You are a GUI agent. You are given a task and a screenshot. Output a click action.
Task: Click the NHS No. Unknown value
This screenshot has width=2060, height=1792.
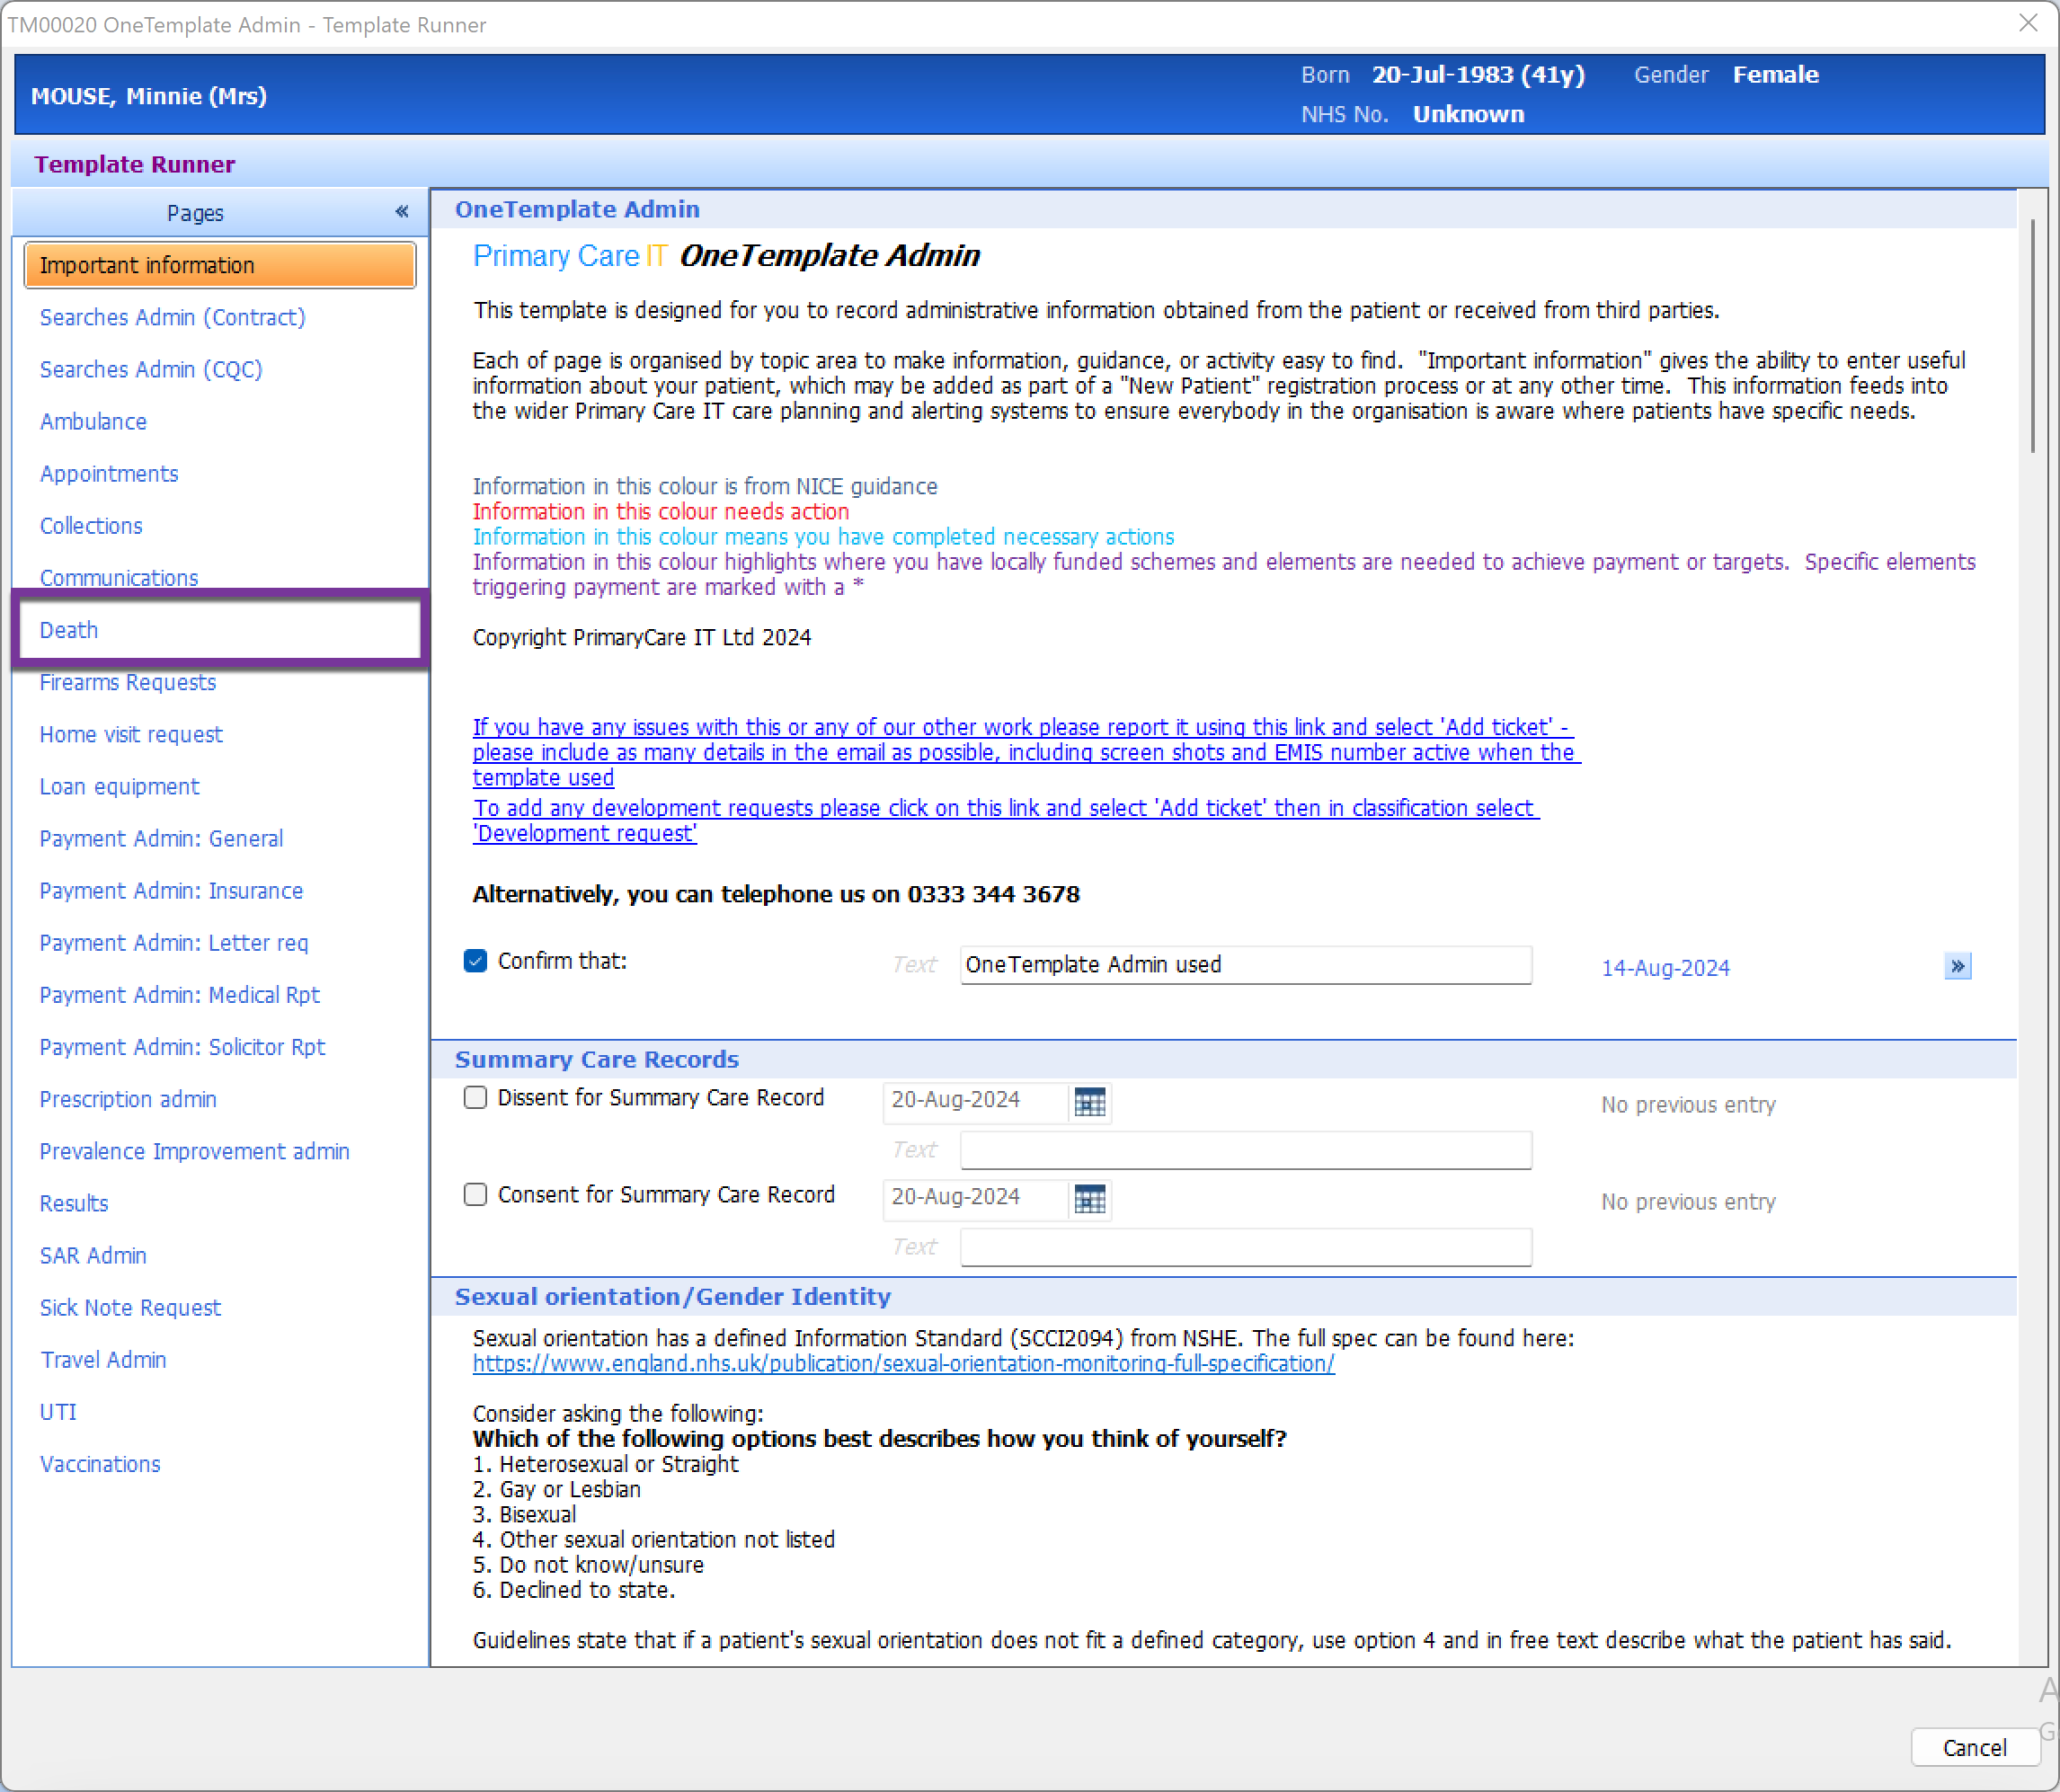point(1468,114)
